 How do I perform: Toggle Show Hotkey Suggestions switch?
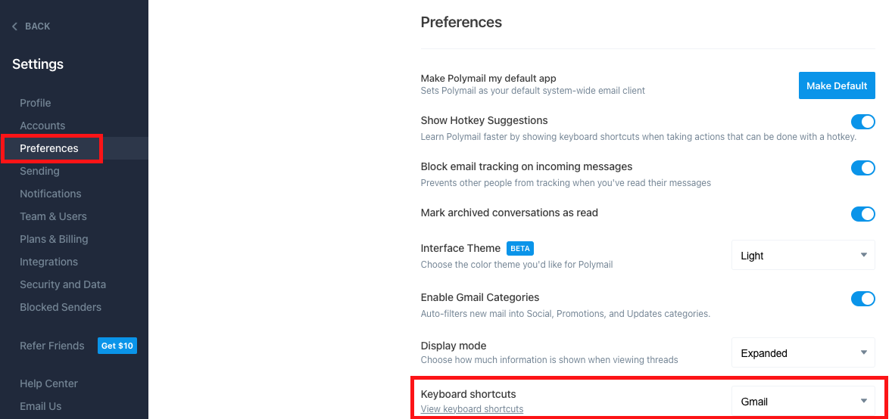point(862,122)
